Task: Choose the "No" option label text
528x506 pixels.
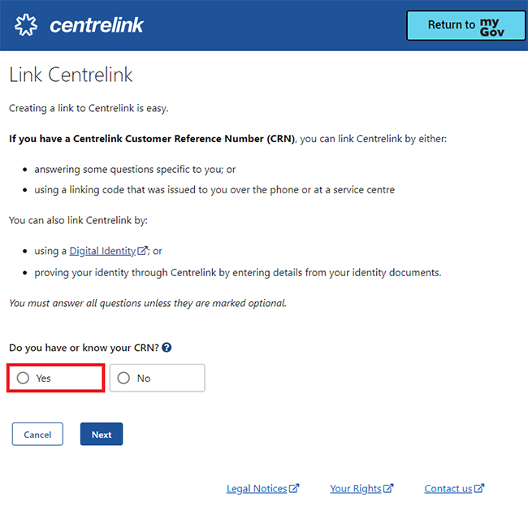Action: pos(144,378)
